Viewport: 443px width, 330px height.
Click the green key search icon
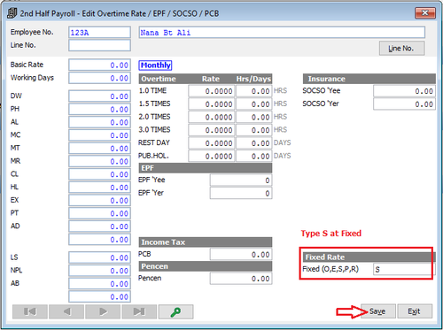(x=176, y=311)
